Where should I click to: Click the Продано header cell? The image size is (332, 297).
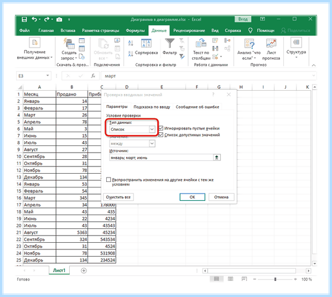(x=72, y=94)
